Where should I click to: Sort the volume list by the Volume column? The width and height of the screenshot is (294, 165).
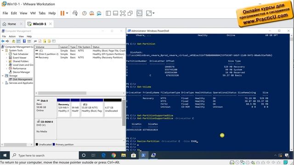(47, 47)
